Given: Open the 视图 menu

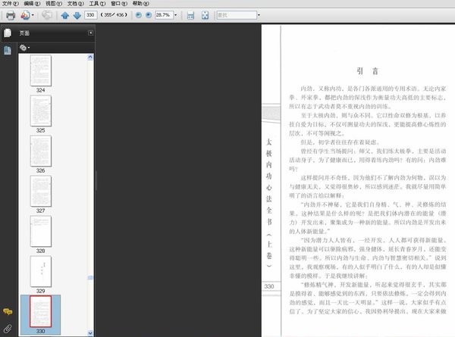Looking at the screenshot, I should tap(54, 4).
